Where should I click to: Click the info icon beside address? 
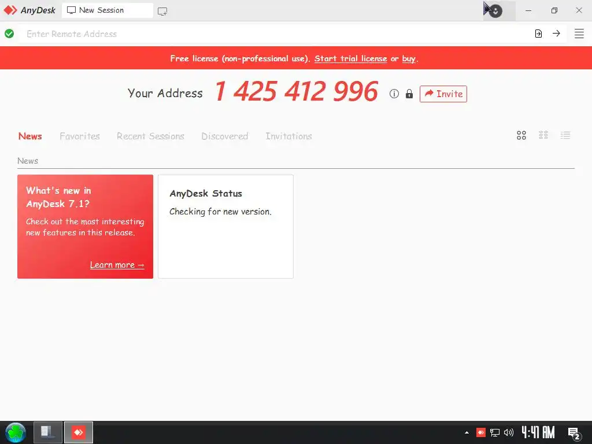pyautogui.click(x=394, y=94)
